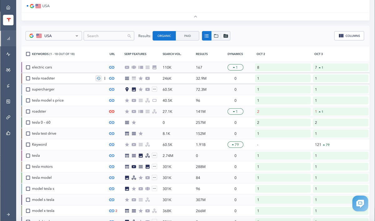Click red URL link icon for roadster
The image size is (375, 221).
[112, 111]
